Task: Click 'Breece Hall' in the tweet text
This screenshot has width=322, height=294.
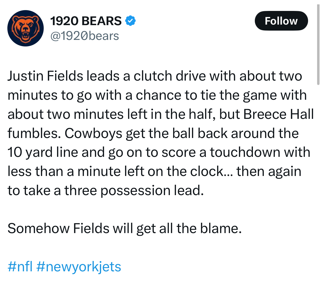Action: click(x=279, y=114)
